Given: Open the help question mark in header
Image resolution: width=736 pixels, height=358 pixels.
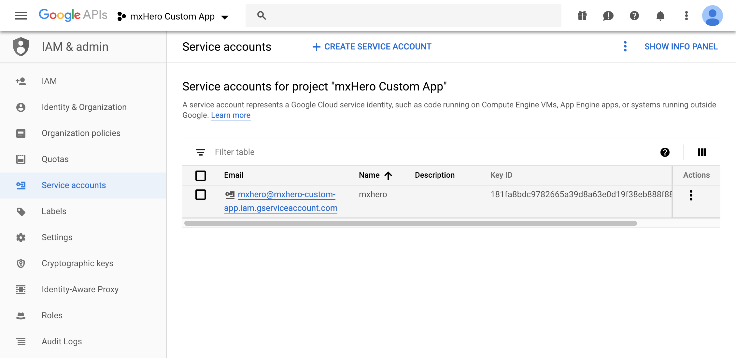Looking at the screenshot, I should [634, 16].
